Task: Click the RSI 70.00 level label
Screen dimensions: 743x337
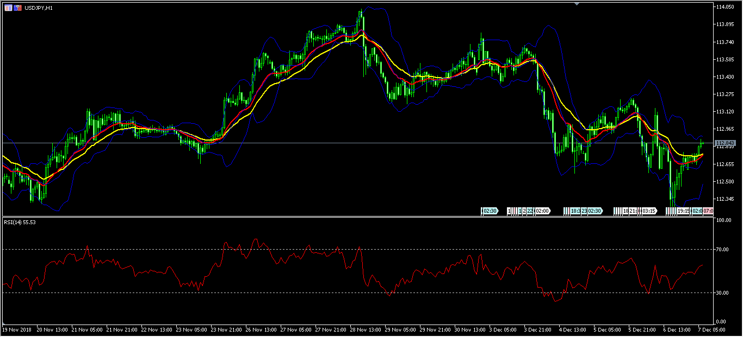Action: (x=722, y=250)
